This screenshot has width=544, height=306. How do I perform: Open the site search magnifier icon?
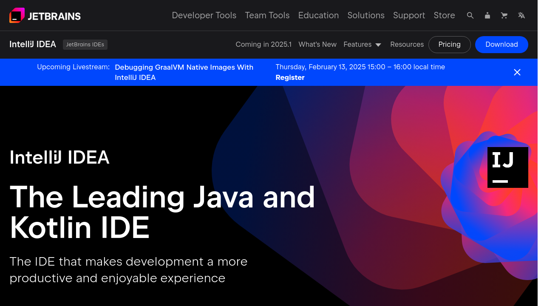(x=470, y=15)
